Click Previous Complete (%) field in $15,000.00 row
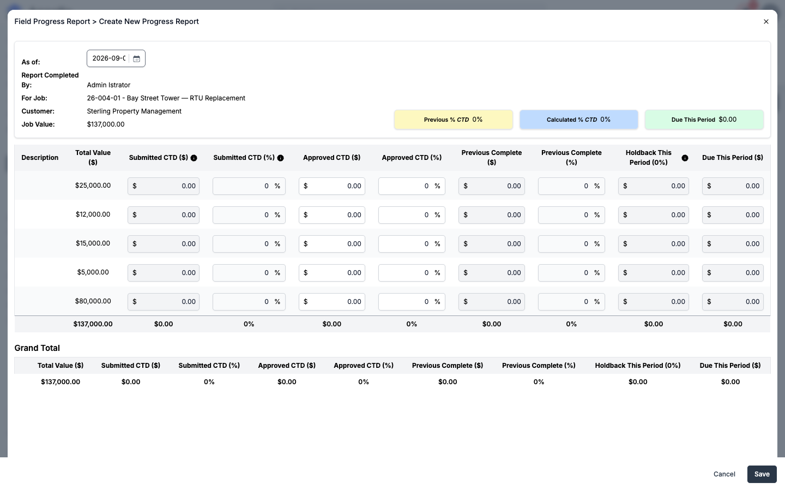 [571, 244]
